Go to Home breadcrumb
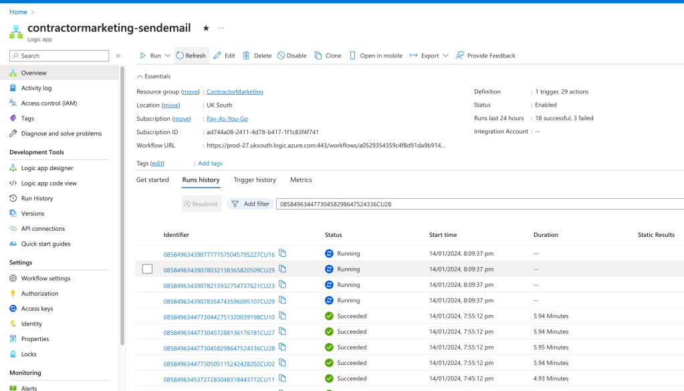The image size is (684, 391). tap(18, 12)
